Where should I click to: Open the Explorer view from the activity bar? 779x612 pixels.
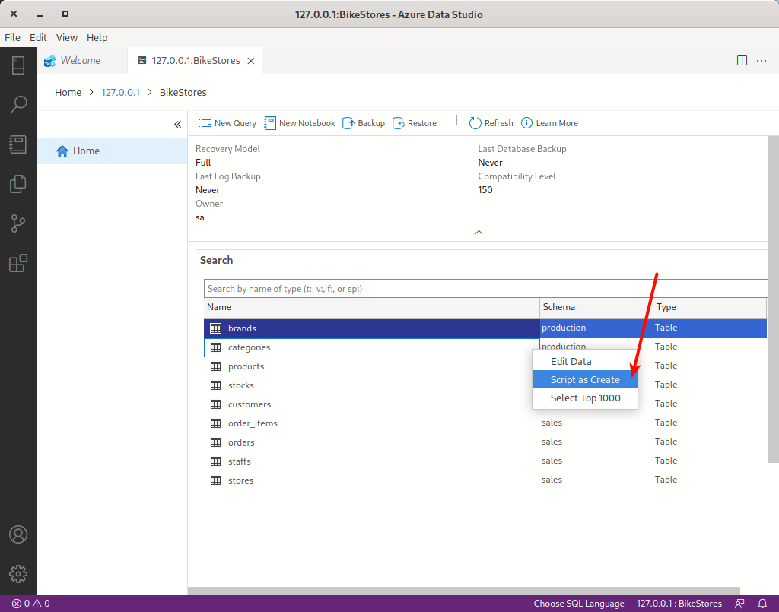pyautogui.click(x=18, y=183)
